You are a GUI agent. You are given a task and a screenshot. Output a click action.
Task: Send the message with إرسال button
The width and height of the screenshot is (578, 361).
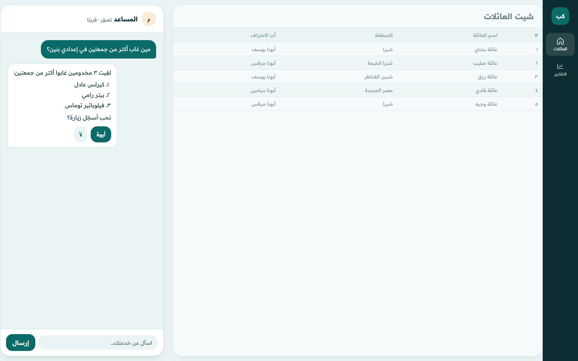[x=21, y=343]
